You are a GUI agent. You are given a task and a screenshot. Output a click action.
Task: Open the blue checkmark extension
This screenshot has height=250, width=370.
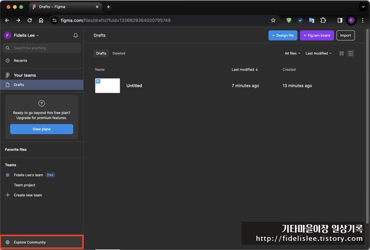tap(300, 20)
